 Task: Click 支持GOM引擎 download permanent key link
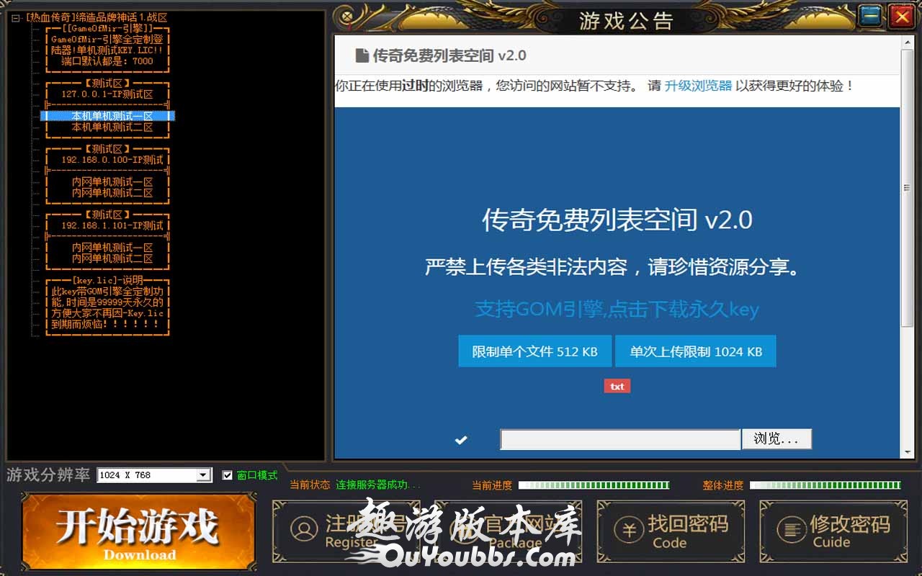617,310
